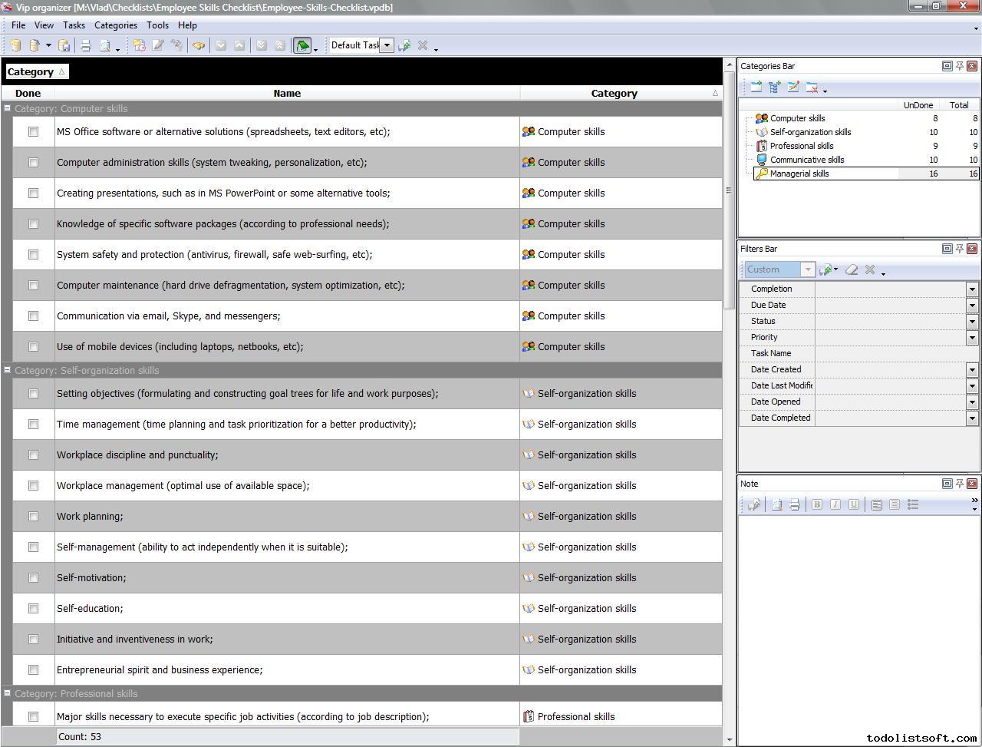
Task: Check the 'Work planning;' task as done
Action: 33,516
